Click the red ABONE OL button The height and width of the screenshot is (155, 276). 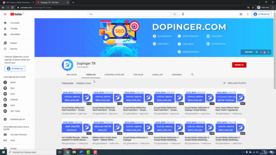tap(239, 65)
